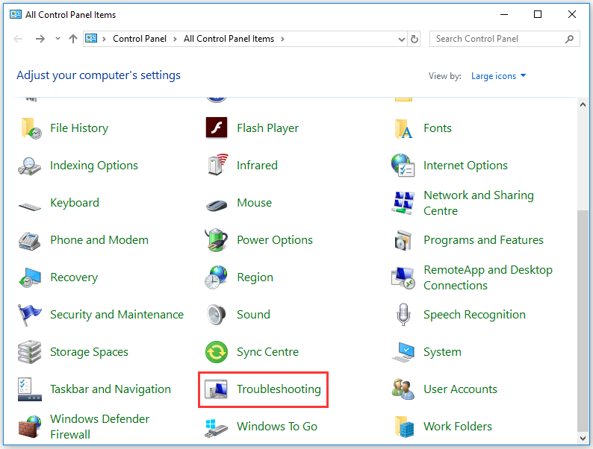The height and width of the screenshot is (449, 593).
Task: Click the Back navigation arrow
Action: (18, 39)
